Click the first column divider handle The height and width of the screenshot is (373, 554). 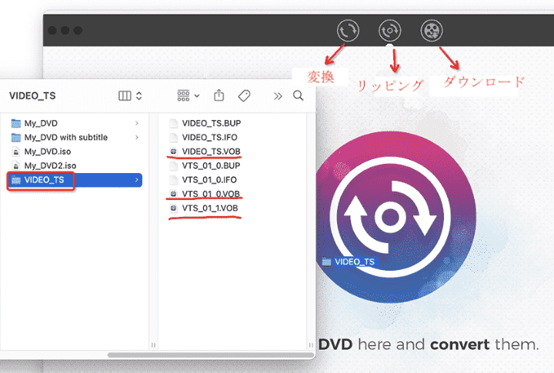pos(153,345)
